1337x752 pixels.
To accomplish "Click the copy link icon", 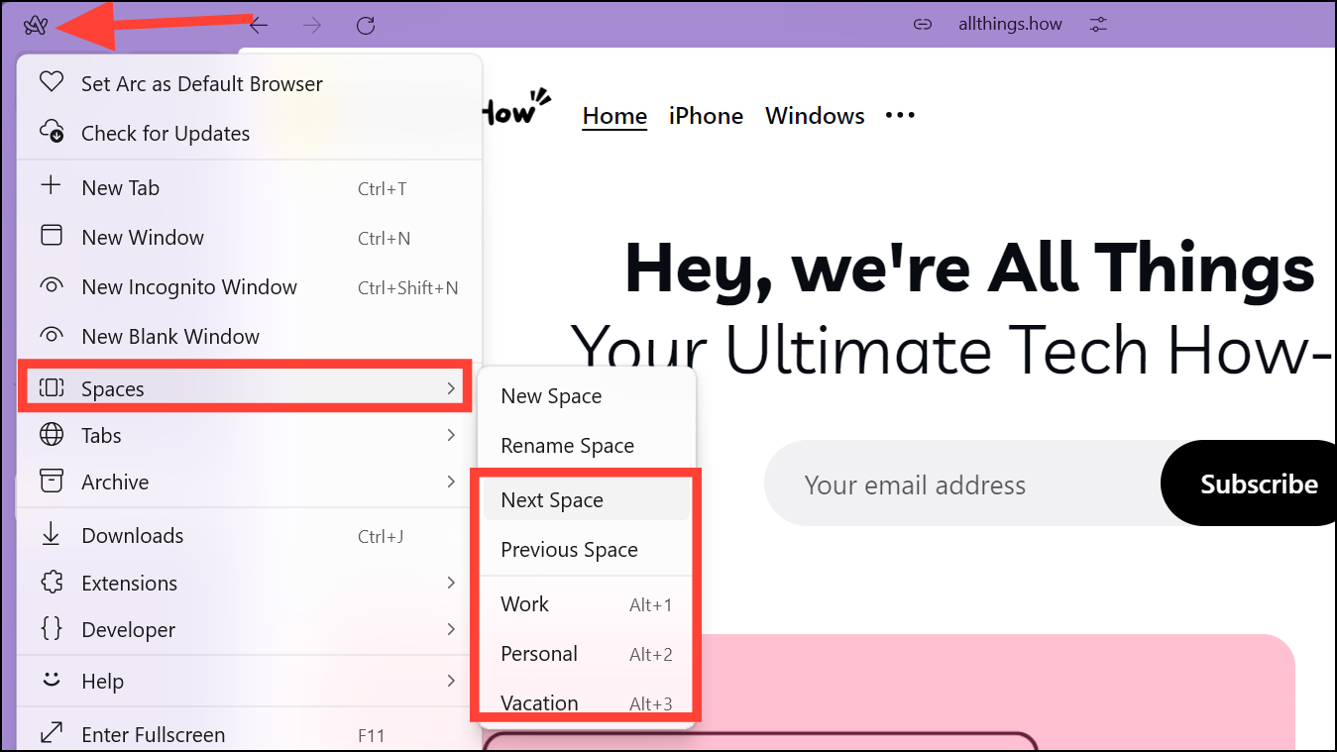I will 923,25.
